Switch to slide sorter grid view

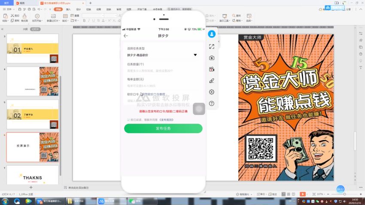tap(289, 194)
